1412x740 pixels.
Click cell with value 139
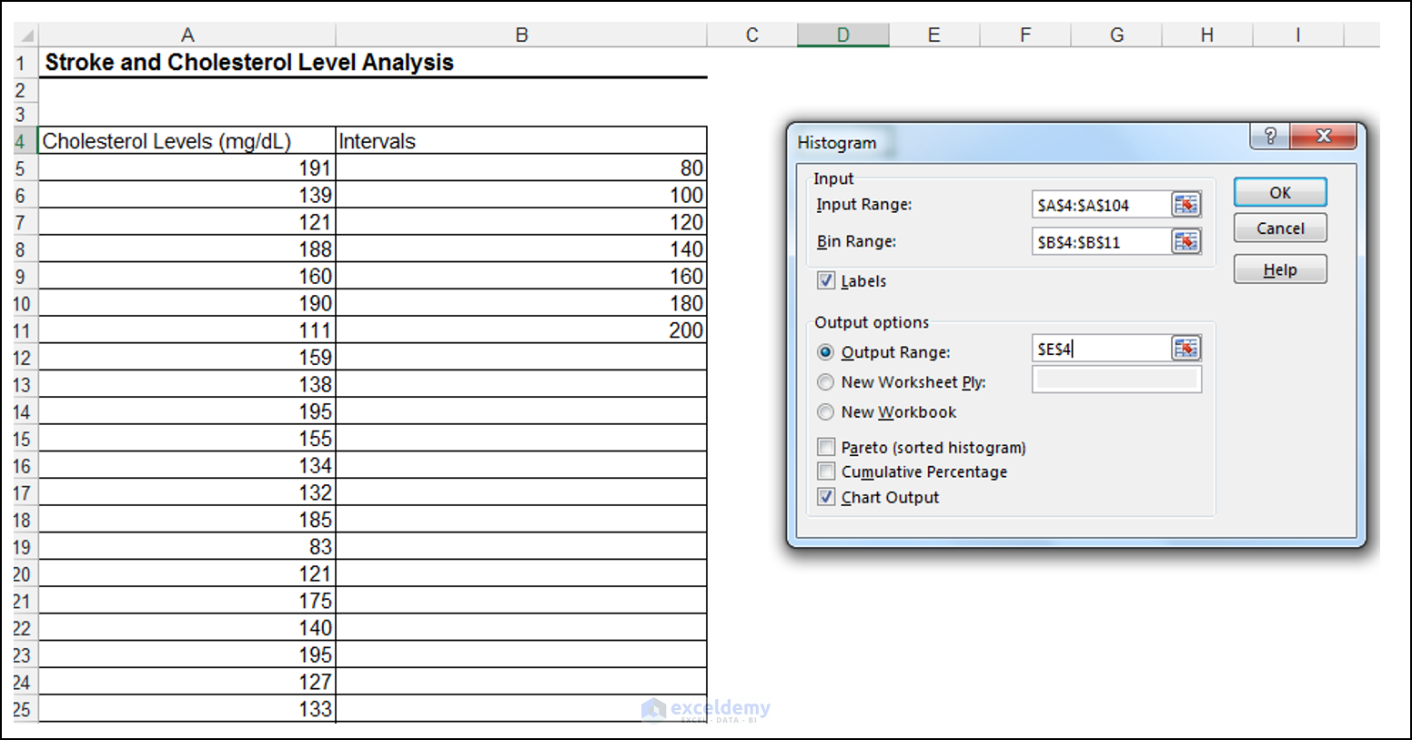pos(187,195)
